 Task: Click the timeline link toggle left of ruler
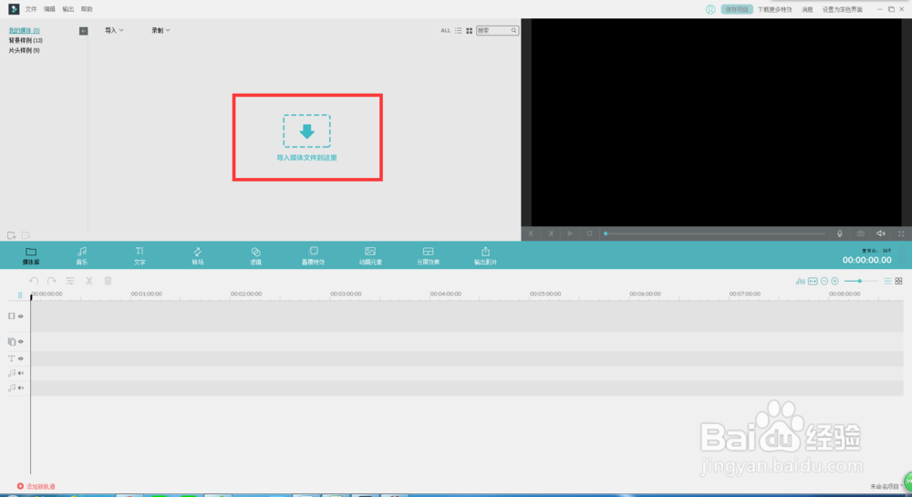click(20, 295)
